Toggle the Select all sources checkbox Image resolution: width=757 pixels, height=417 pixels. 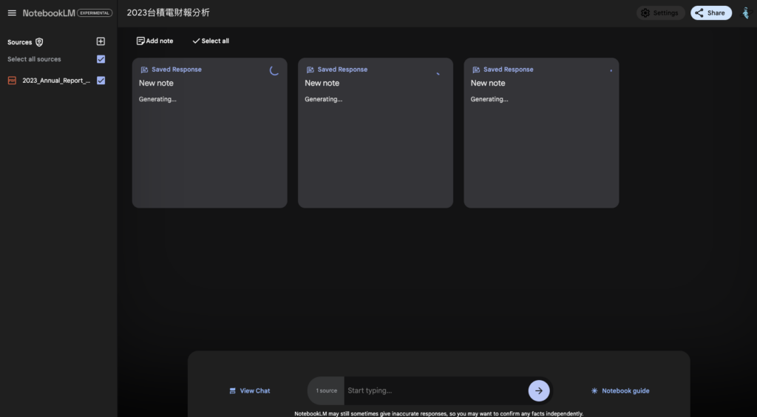click(x=101, y=59)
